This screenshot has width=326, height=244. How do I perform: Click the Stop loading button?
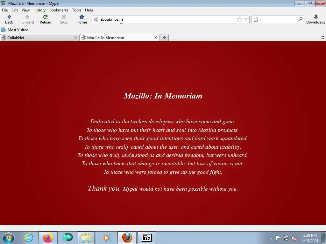pos(63,19)
